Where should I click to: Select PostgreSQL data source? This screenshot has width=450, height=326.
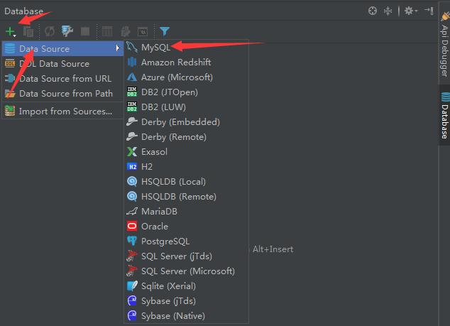tap(186, 241)
